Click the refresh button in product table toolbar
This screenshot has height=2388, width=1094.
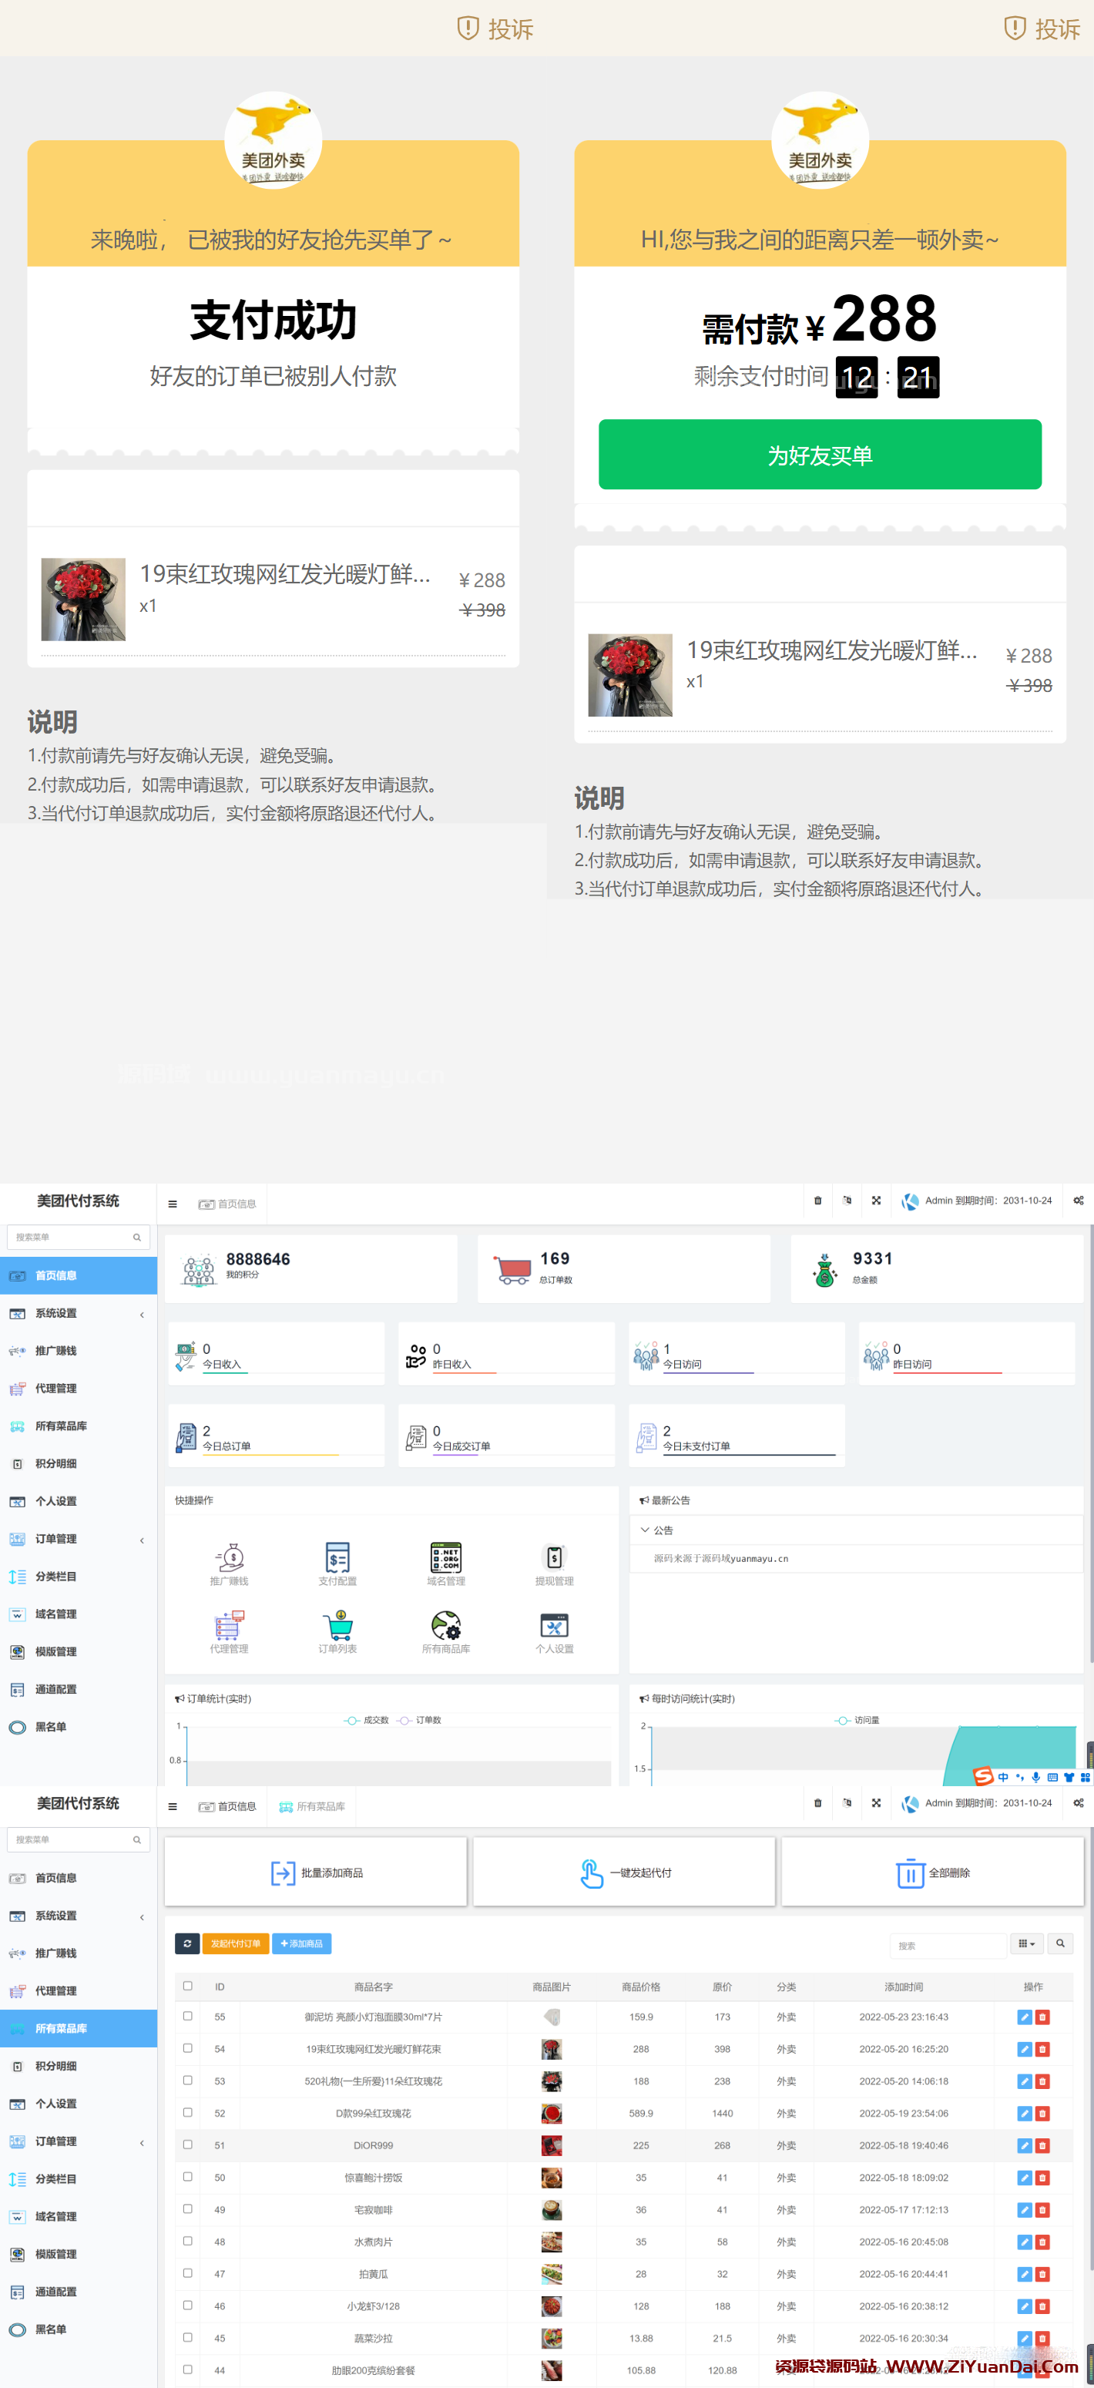[x=187, y=1944]
